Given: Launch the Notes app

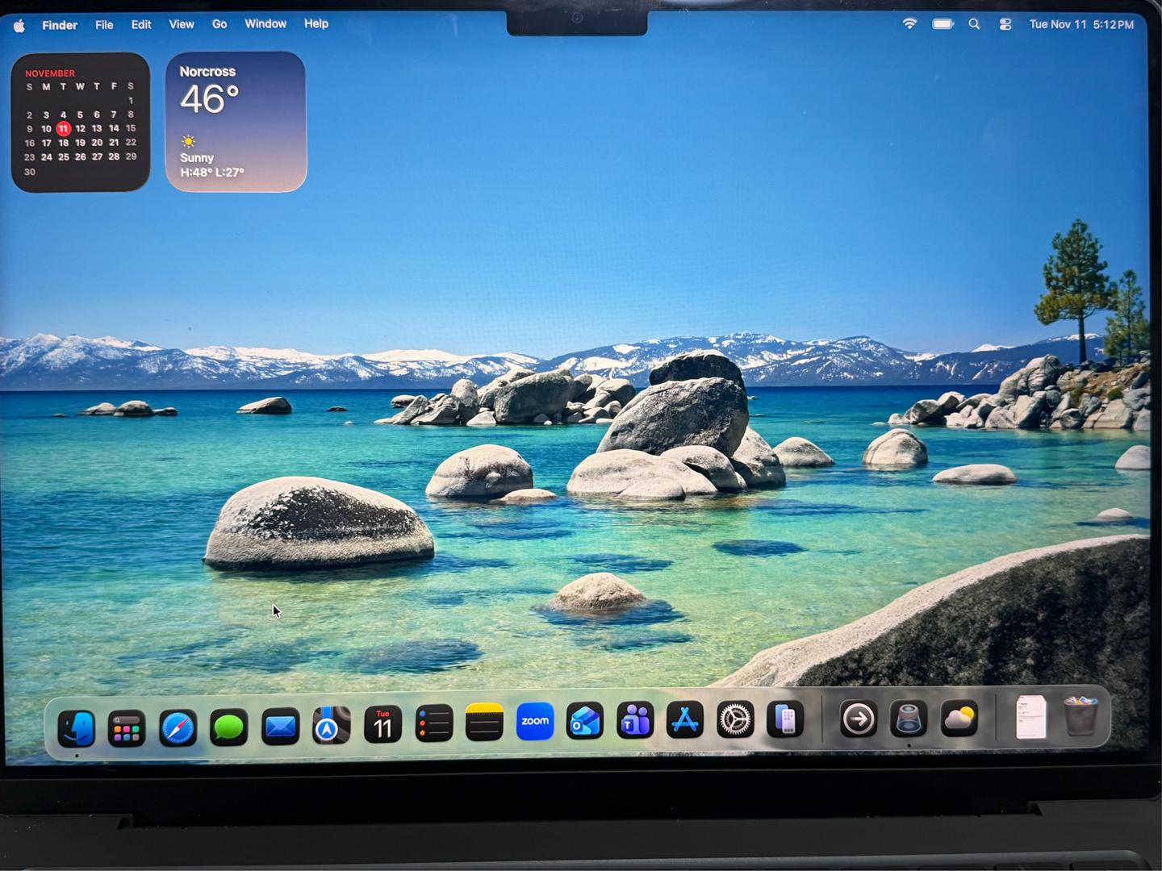Looking at the screenshot, I should 484,723.
